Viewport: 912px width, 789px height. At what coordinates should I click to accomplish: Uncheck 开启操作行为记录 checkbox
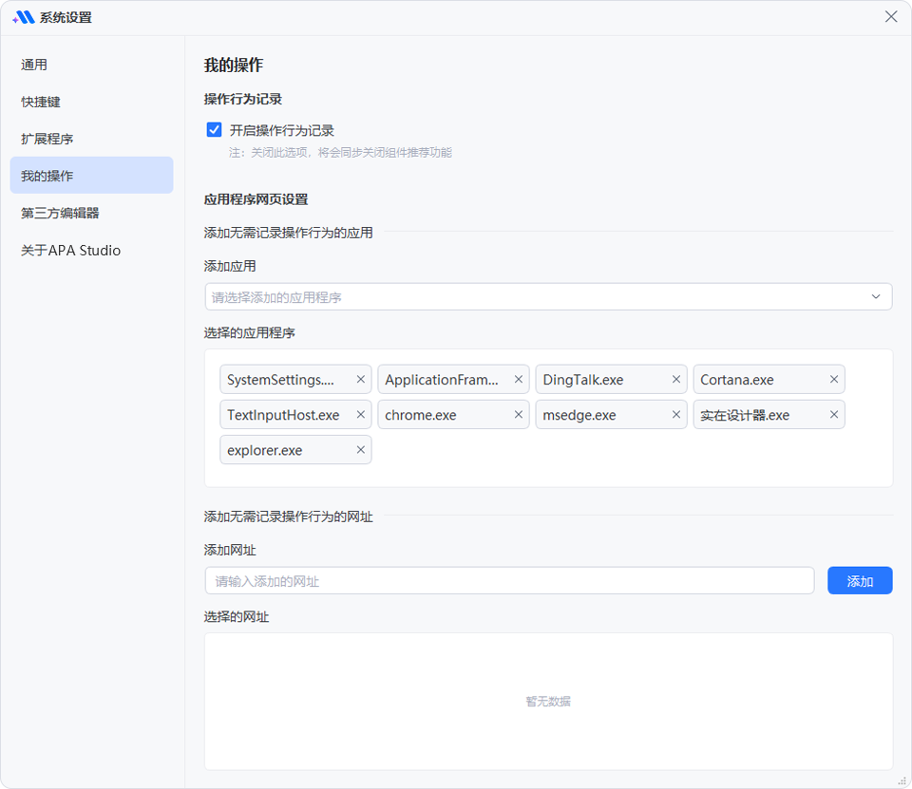[x=215, y=130]
